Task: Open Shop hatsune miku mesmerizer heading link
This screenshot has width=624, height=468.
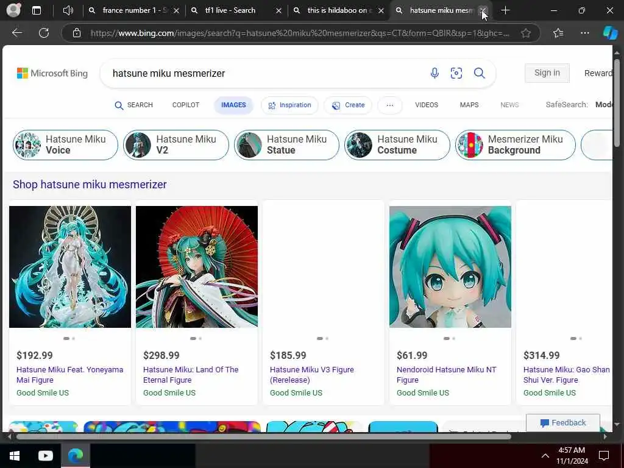Action: point(90,185)
